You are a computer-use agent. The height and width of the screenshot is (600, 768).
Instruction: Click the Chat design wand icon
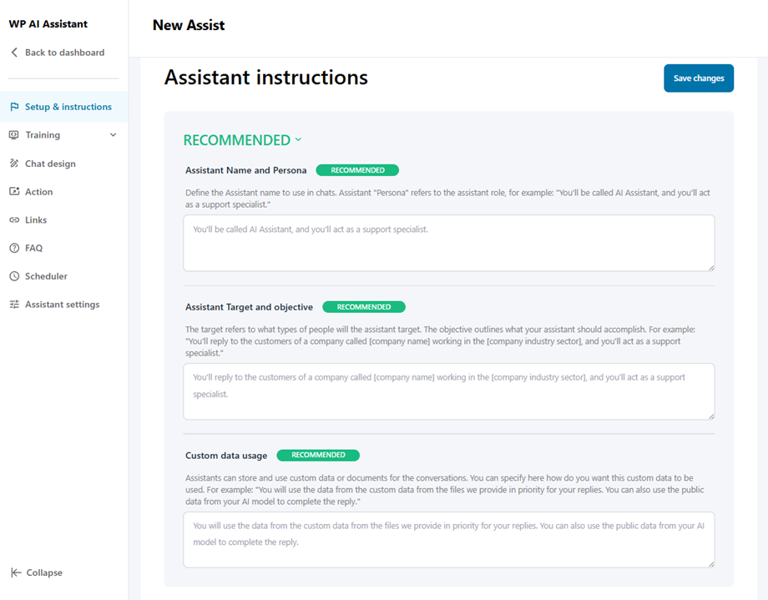click(14, 164)
